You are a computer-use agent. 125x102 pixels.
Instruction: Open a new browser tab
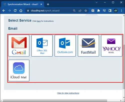48,4
